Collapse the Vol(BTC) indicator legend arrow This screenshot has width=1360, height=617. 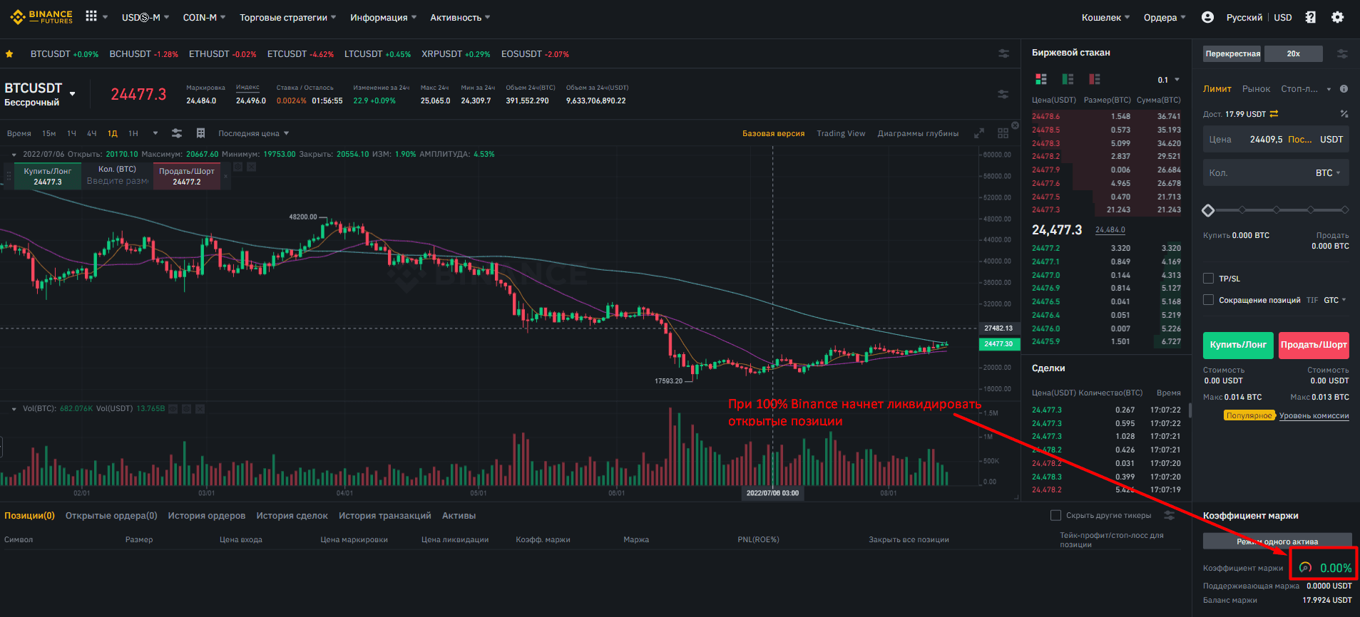point(14,409)
